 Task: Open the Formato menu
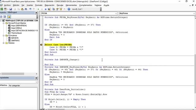[39, 5]
